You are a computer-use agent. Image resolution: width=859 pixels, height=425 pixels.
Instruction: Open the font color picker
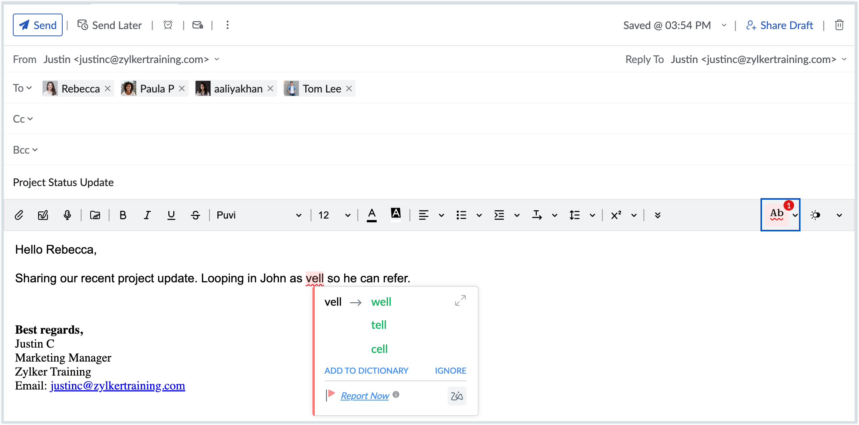(372, 215)
